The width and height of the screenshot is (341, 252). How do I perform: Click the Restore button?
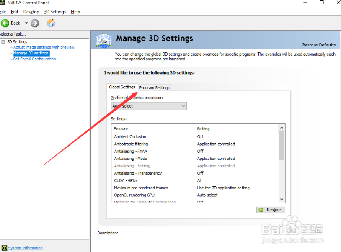(271, 210)
